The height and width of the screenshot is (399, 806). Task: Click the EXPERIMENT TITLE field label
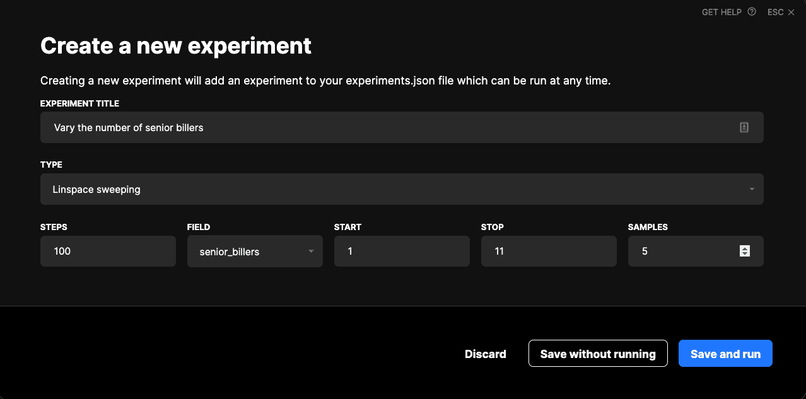click(79, 103)
